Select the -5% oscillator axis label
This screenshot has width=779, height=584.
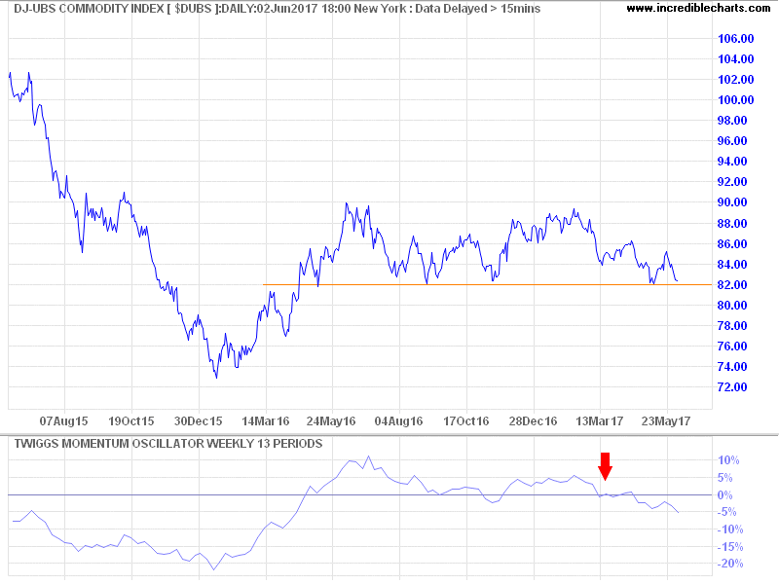click(725, 512)
